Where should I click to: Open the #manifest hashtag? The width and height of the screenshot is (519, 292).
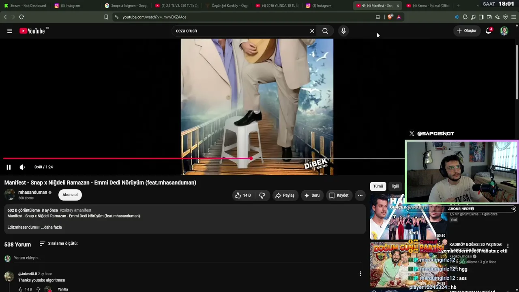click(x=83, y=210)
